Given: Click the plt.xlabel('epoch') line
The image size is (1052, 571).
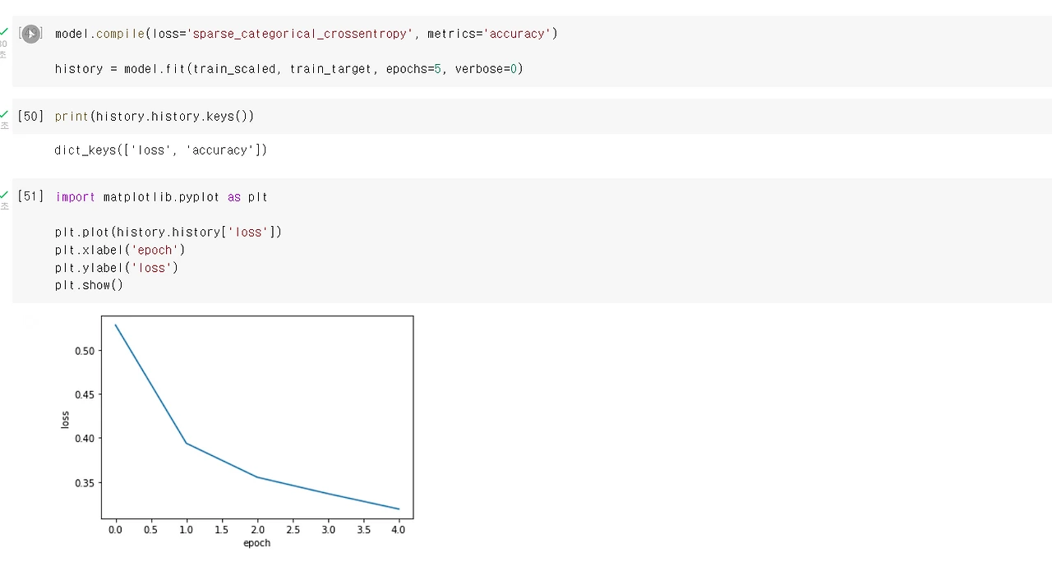Looking at the screenshot, I should (120, 250).
